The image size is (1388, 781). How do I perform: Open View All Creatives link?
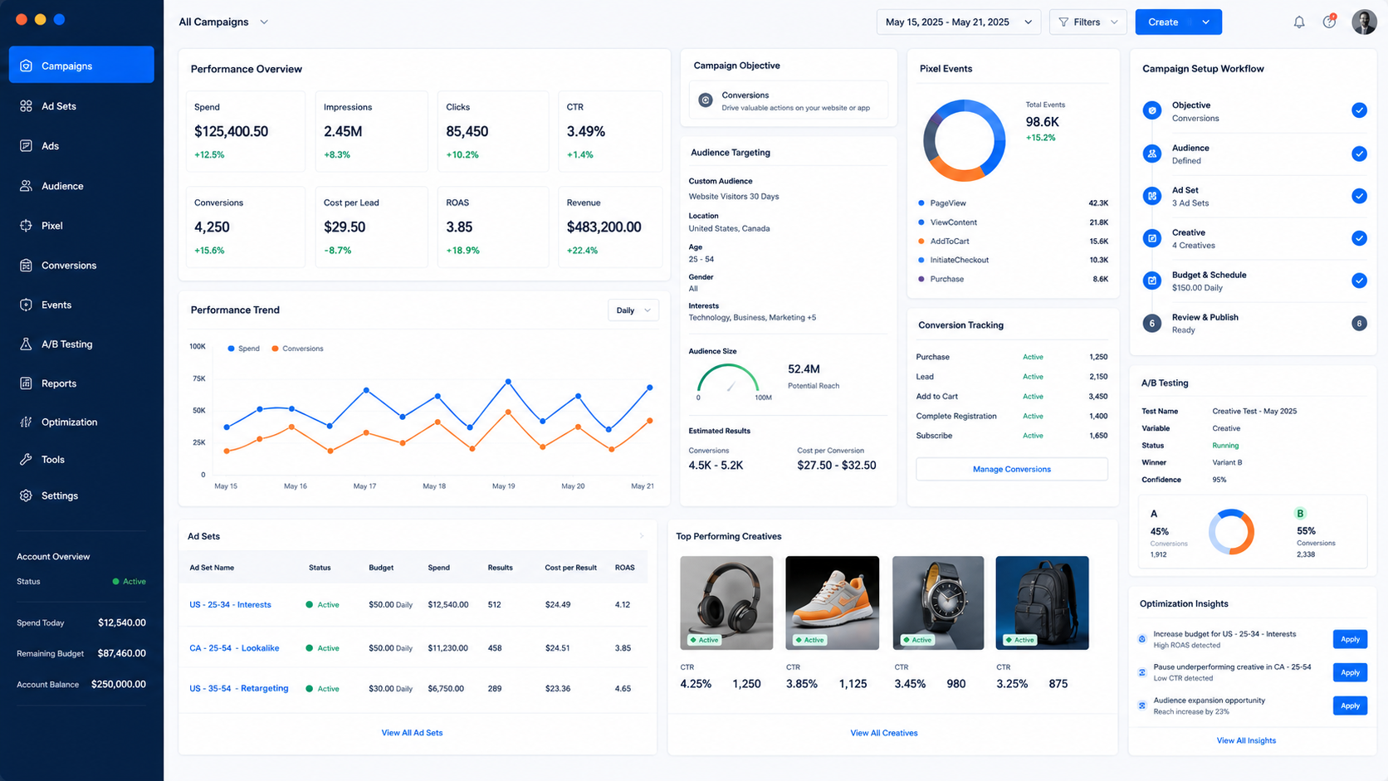click(884, 733)
